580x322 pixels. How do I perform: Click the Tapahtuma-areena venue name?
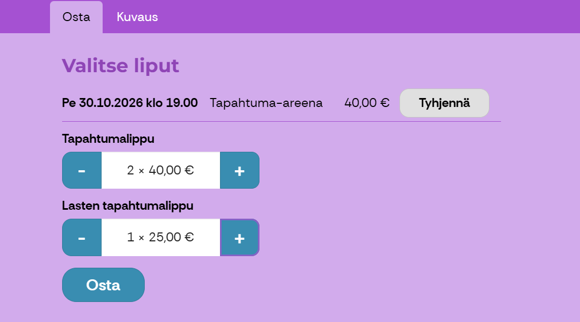coord(266,103)
